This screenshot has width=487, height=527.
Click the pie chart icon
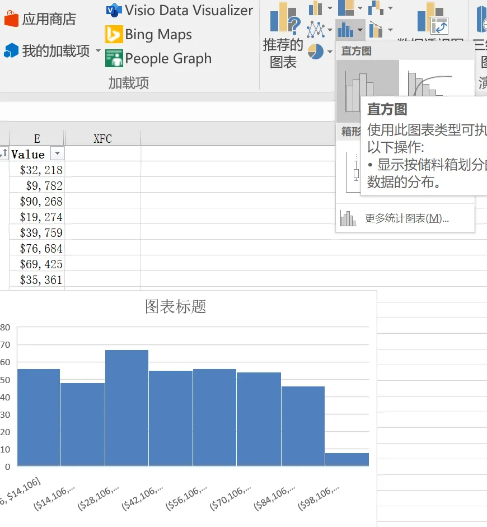click(x=316, y=52)
